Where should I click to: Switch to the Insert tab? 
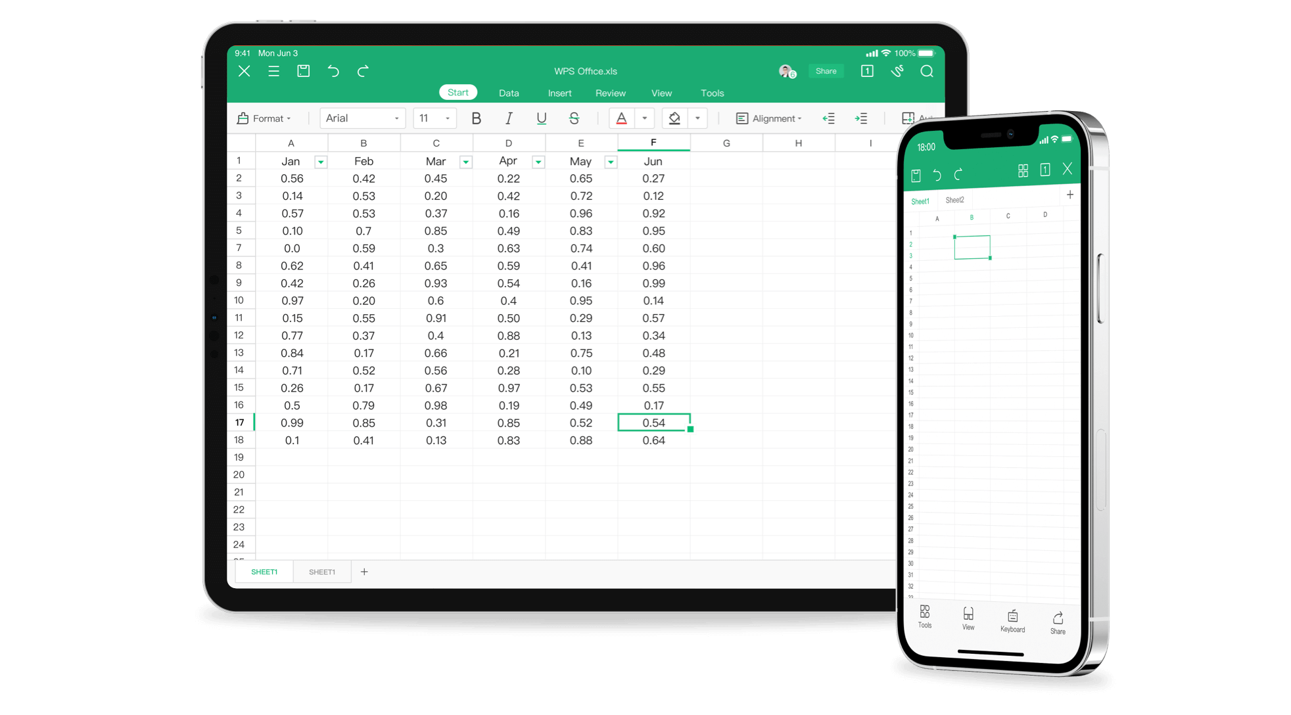point(559,91)
